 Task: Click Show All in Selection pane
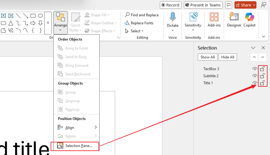pos(207,57)
